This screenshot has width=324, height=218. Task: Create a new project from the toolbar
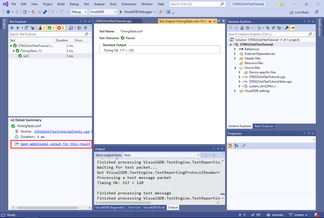pyautogui.click(x=25, y=12)
